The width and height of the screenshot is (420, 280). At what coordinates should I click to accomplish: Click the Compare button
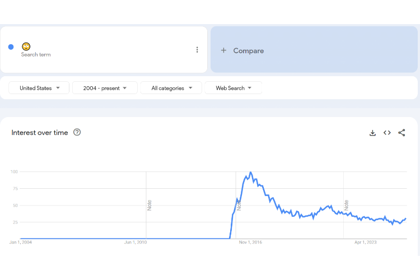pyautogui.click(x=248, y=50)
